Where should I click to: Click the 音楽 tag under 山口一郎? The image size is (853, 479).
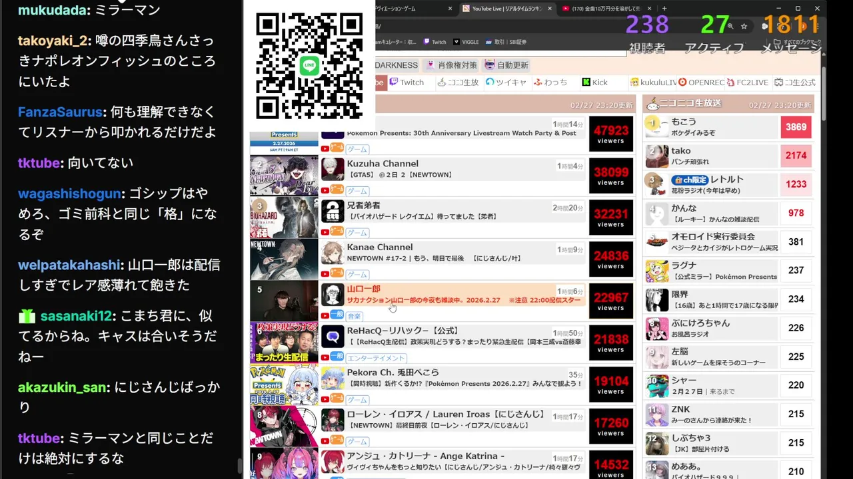pyautogui.click(x=354, y=316)
